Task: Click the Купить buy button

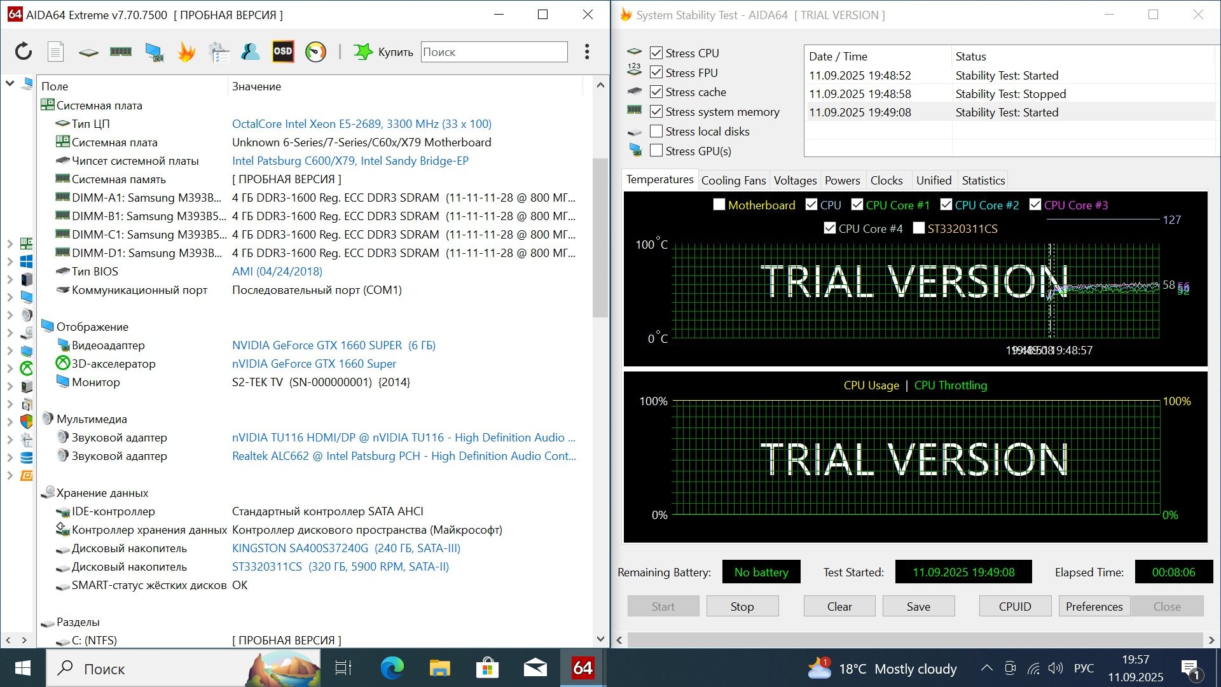Action: [383, 52]
